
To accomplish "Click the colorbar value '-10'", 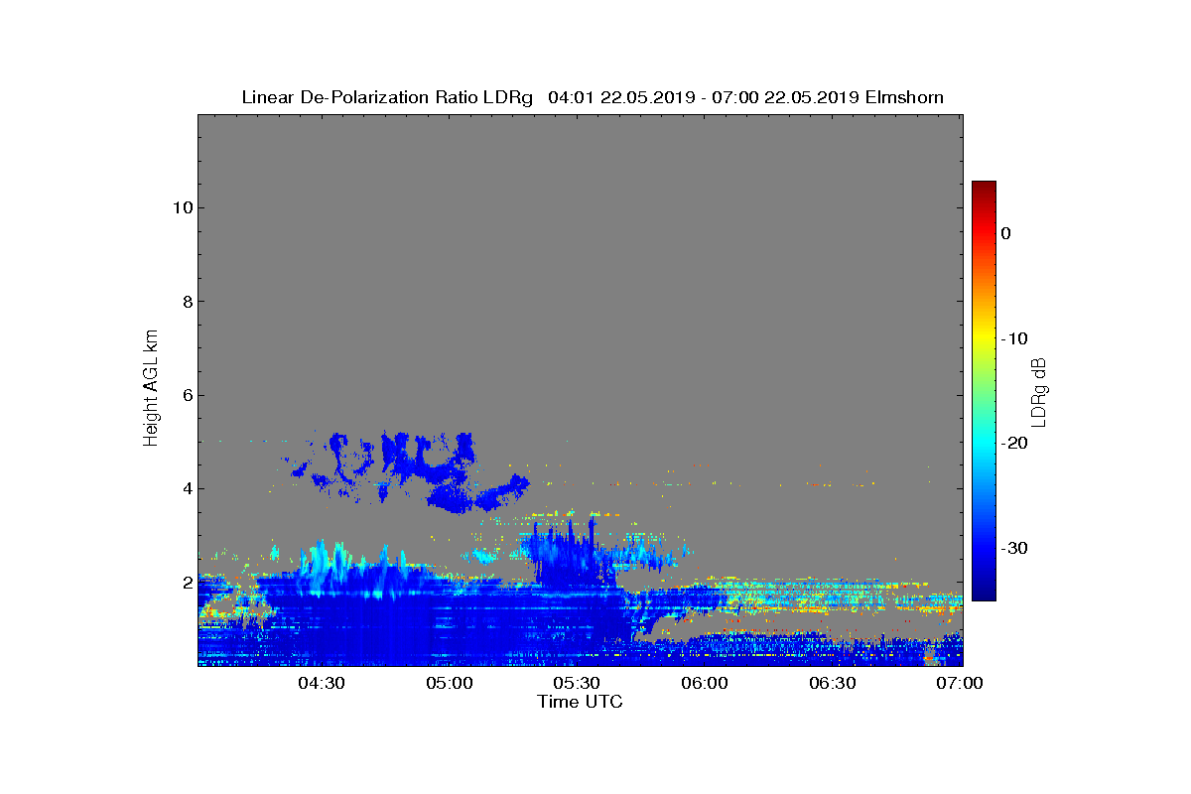I will (1013, 338).
